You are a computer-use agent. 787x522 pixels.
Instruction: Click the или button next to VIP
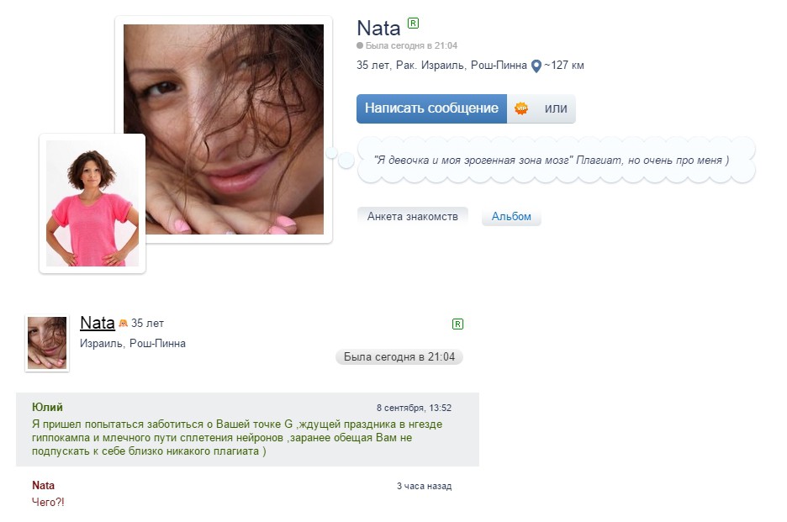click(x=556, y=108)
